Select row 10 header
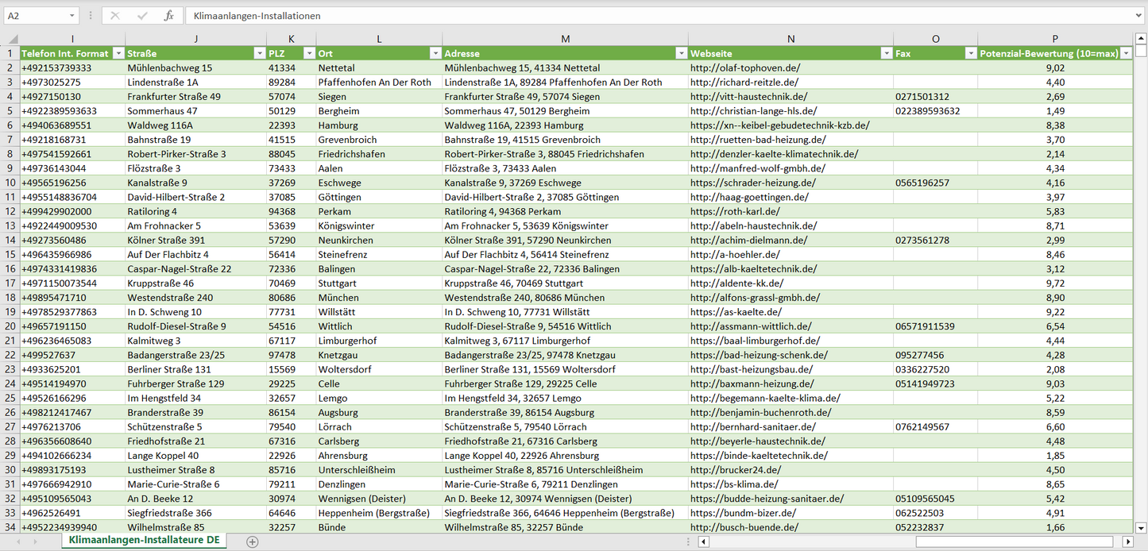 pos(10,183)
